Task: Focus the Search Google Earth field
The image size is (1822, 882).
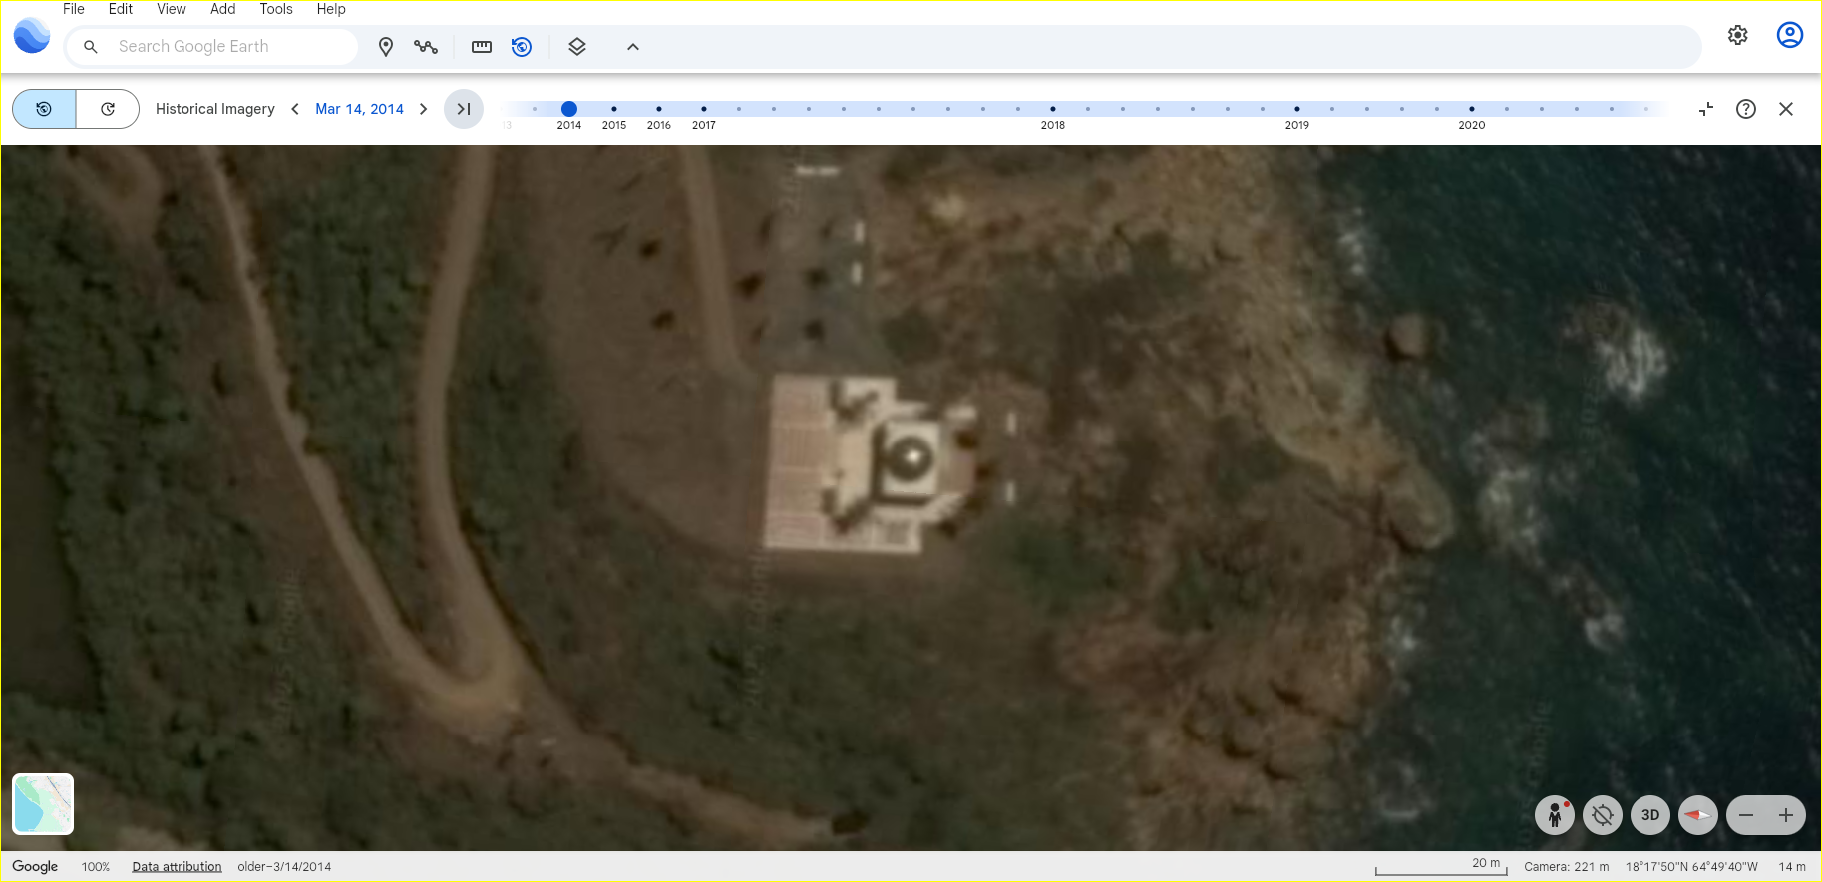Action: 211,47
